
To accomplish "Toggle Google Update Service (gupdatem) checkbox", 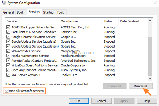I will pos(8,46).
